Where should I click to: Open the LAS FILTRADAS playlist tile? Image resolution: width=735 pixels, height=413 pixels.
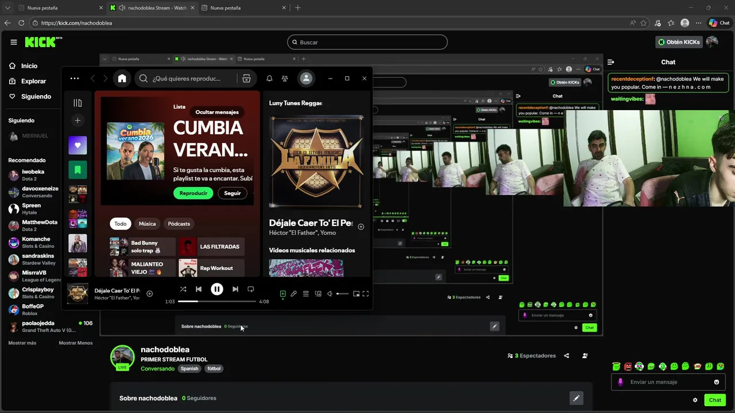[x=211, y=247]
